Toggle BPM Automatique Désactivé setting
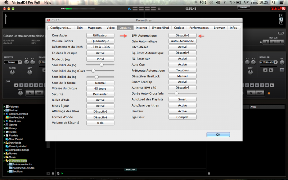Screen dimensions: 288x180 point(183,36)
